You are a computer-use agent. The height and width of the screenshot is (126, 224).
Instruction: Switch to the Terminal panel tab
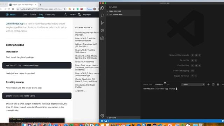(159, 85)
